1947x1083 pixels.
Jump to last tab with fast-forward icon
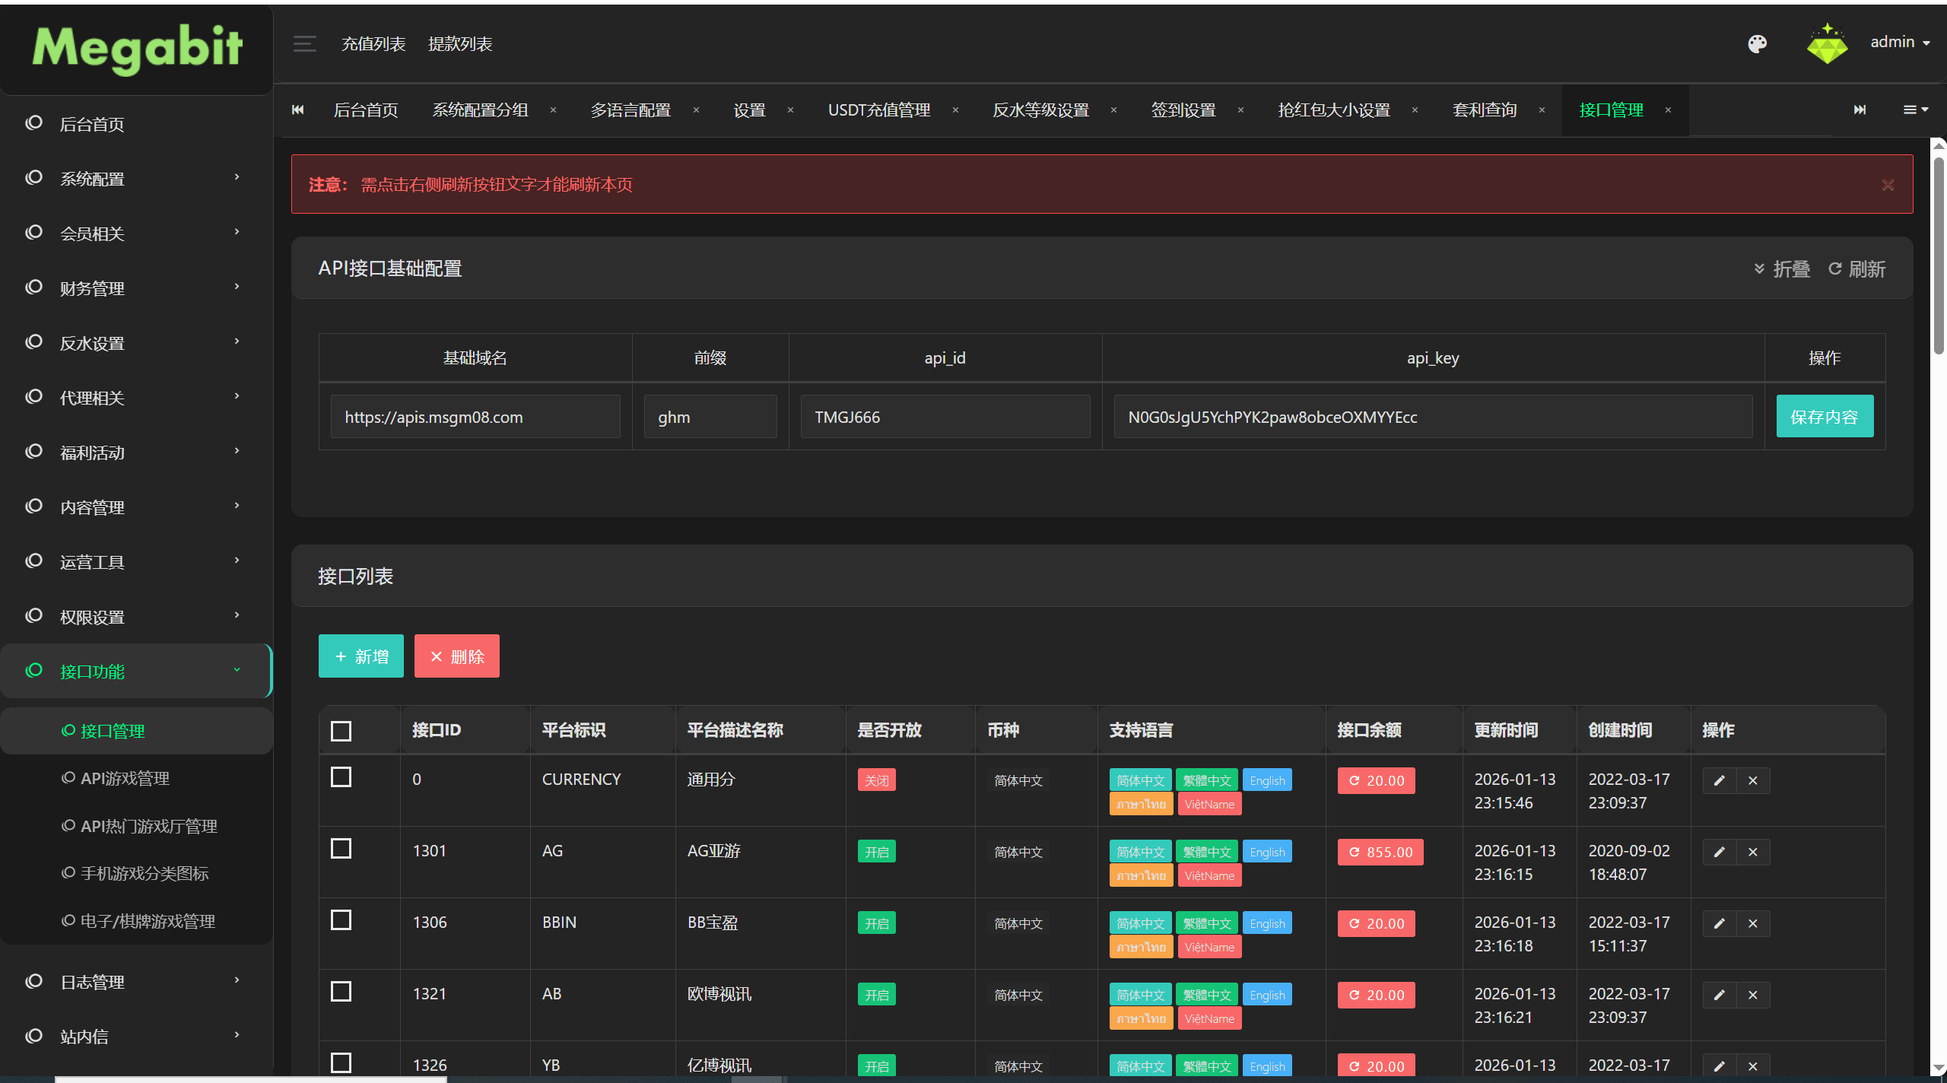coord(1860,110)
